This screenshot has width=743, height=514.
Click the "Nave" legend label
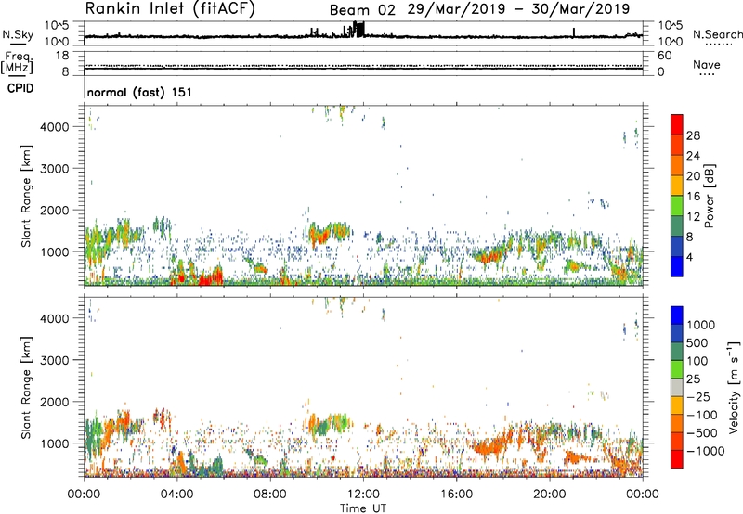[x=707, y=65]
